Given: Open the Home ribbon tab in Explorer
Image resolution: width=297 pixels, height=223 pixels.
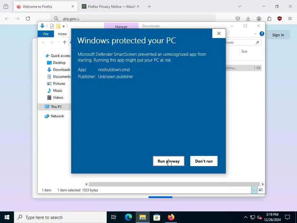Looking at the screenshot, I should pos(62,34).
